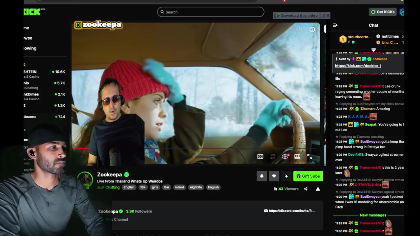Open Get KICKs
The width and height of the screenshot is (420, 236).
coord(383,12)
